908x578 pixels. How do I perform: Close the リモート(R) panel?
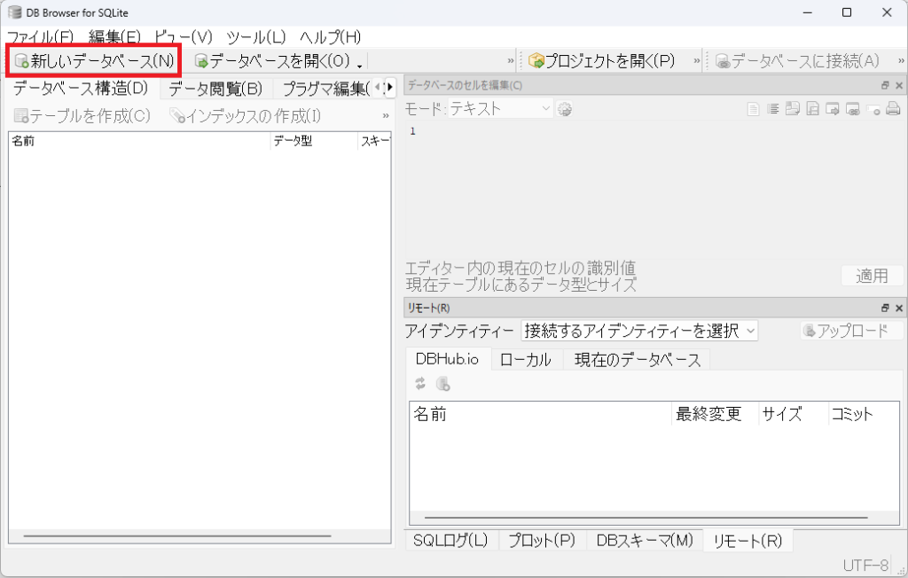pyautogui.click(x=899, y=309)
